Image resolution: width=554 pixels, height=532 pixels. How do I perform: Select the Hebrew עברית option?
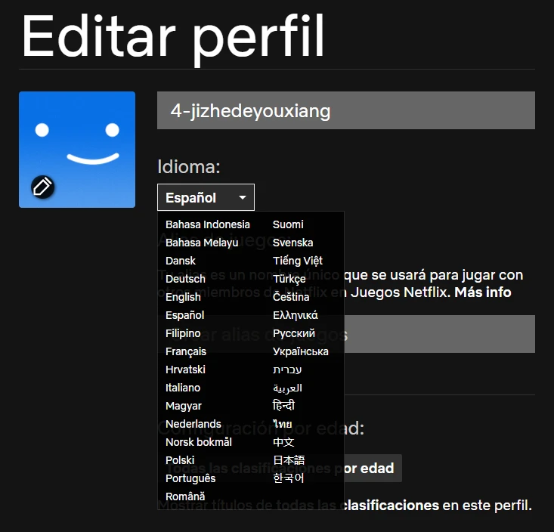(x=287, y=370)
